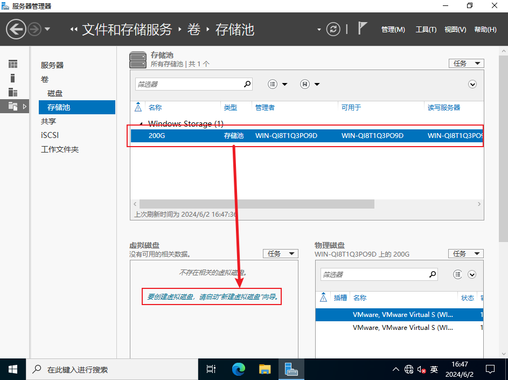Open the 工具(T) menu

[x=426, y=30]
